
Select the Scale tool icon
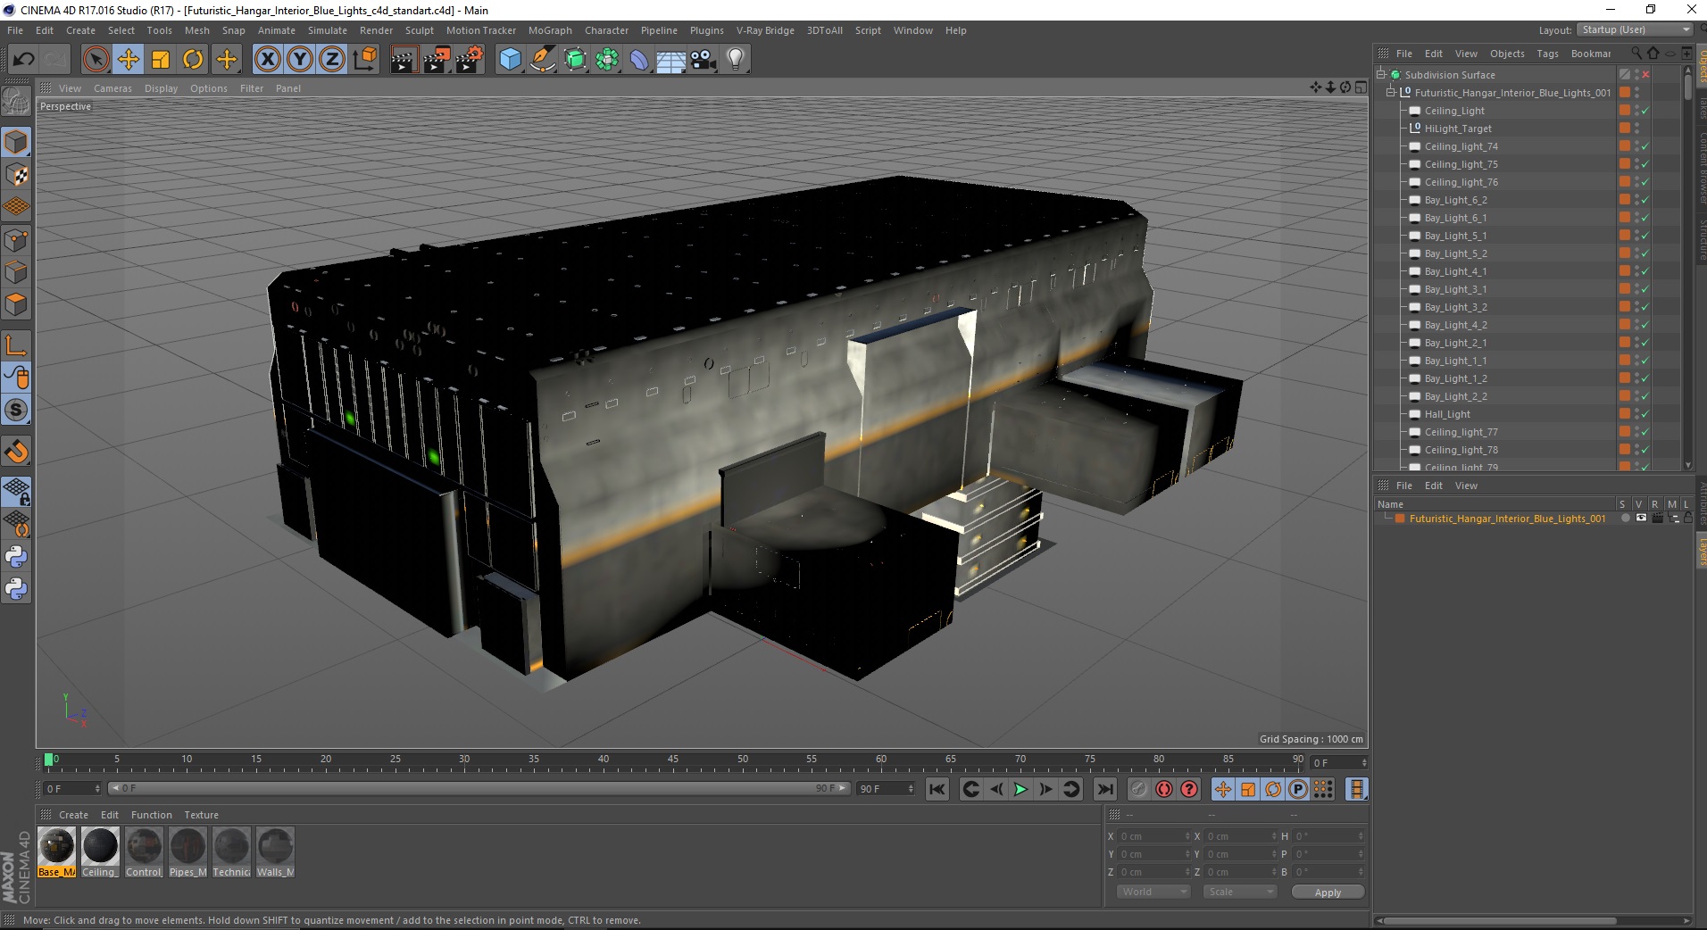pyautogui.click(x=161, y=60)
